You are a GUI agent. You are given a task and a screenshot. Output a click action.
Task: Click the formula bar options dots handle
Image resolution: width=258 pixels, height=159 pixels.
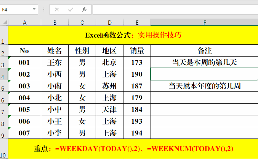coord(44,9)
